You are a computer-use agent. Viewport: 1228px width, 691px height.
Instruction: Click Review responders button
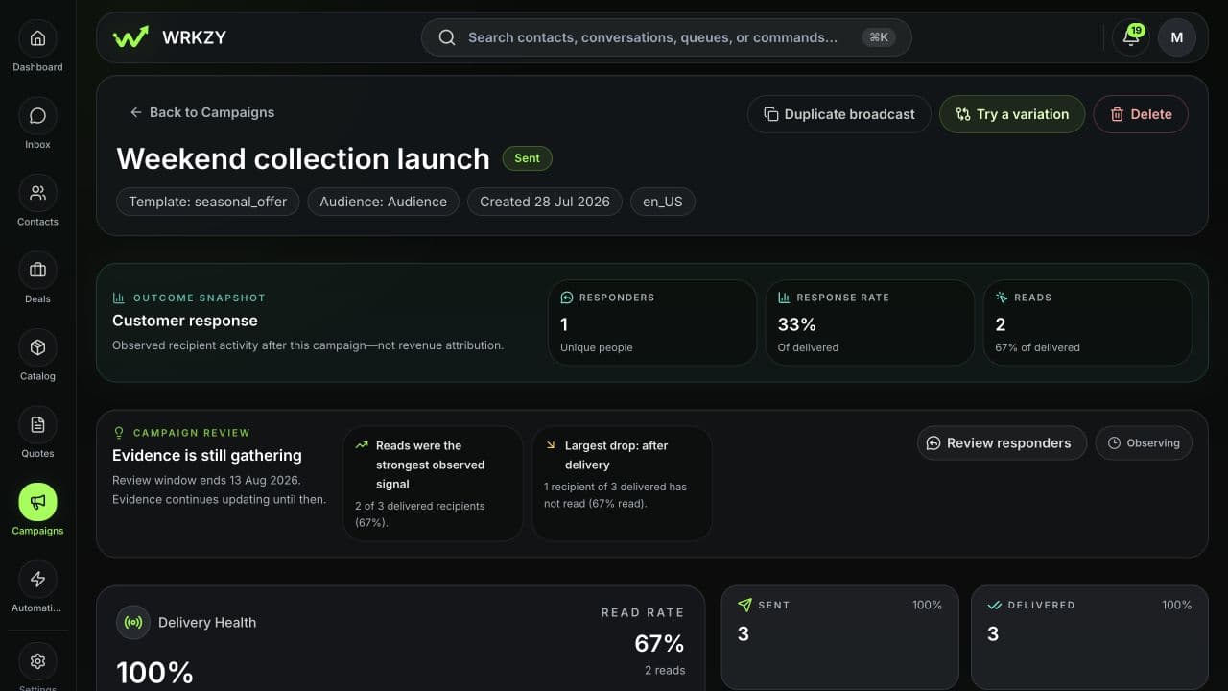point(1002,443)
